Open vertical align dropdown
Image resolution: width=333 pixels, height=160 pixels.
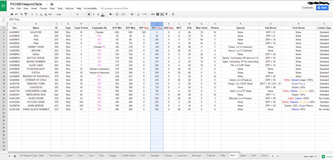(139, 15)
